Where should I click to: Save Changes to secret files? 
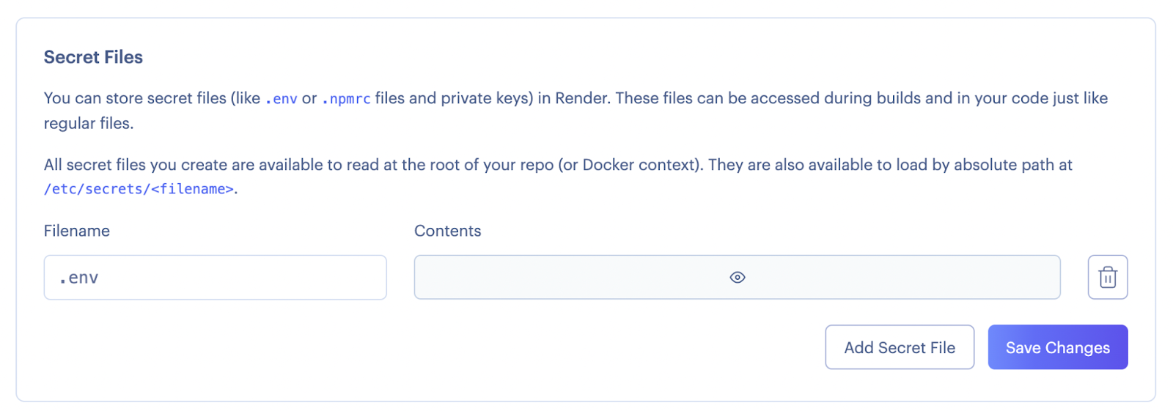pyautogui.click(x=1057, y=347)
